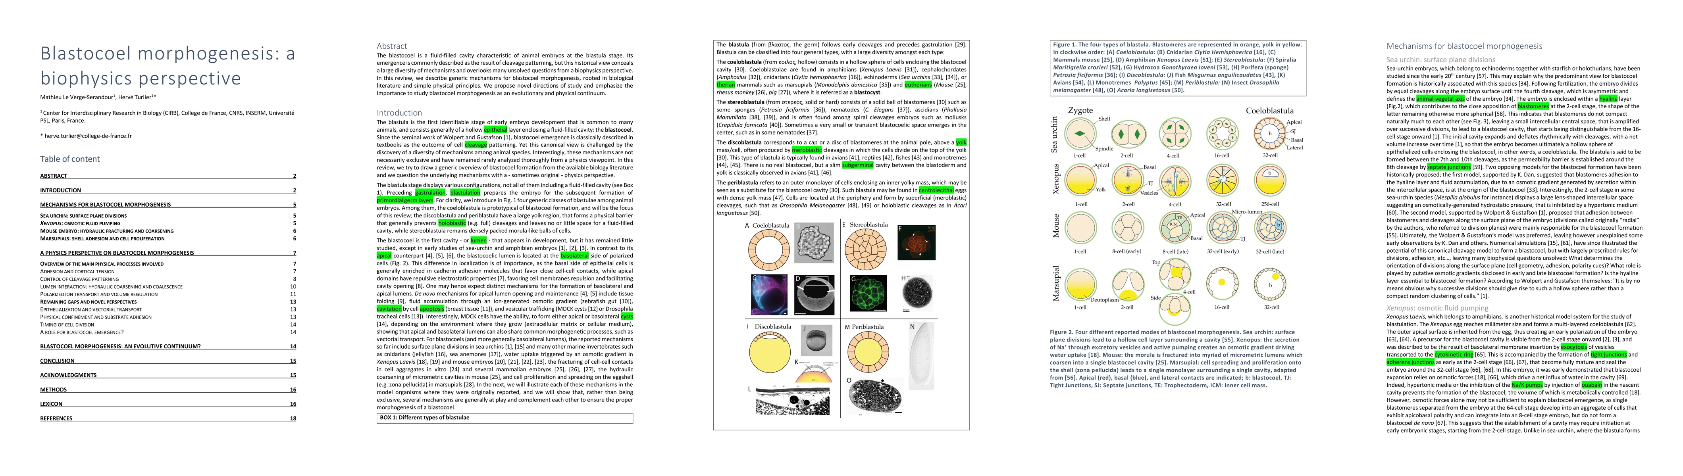Open the LEXICON contents entry
The image size is (1683, 476).
51,403
